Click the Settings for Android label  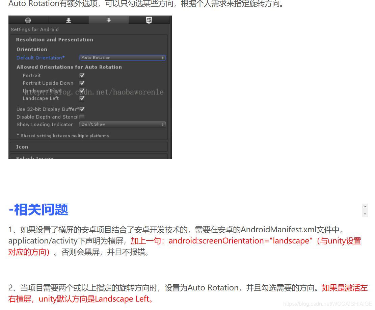[35, 29]
